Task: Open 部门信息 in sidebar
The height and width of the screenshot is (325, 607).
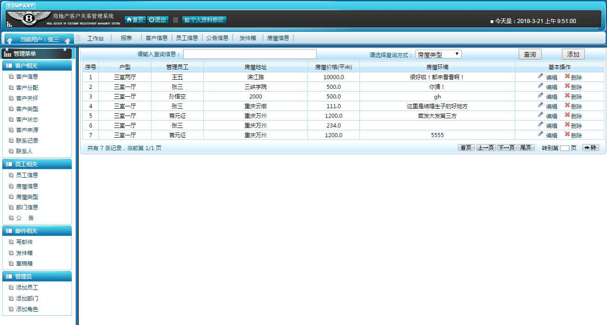Action: [x=27, y=207]
